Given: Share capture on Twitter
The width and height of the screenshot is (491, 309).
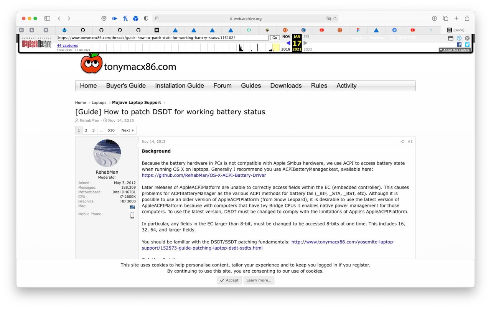Looking at the screenshot, I should click(467, 44).
